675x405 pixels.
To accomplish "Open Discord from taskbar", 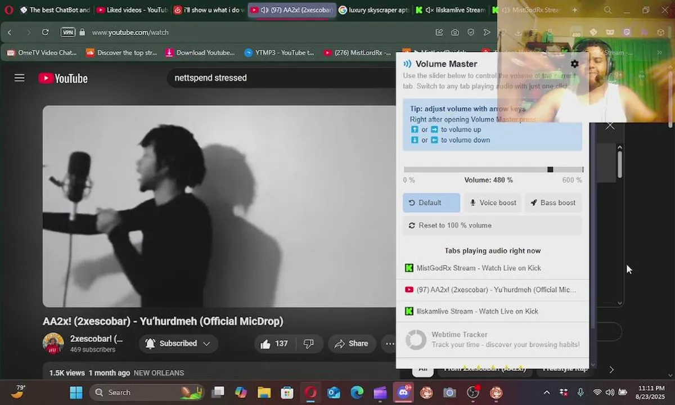I will [403, 392].
